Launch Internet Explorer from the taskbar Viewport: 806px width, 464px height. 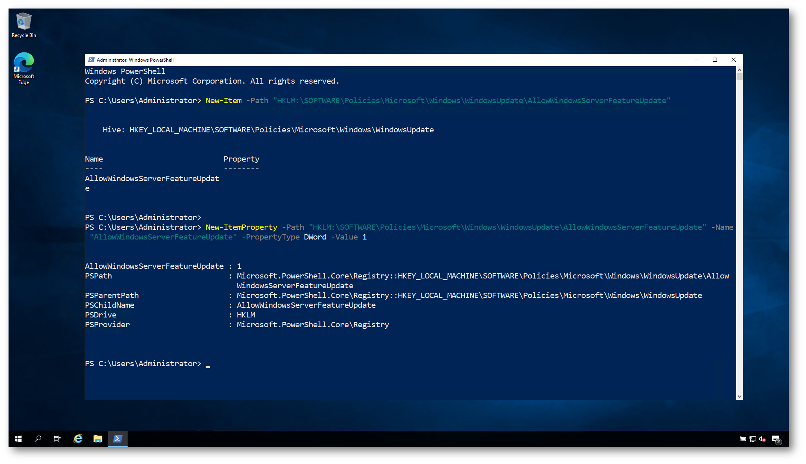[78, 439]
